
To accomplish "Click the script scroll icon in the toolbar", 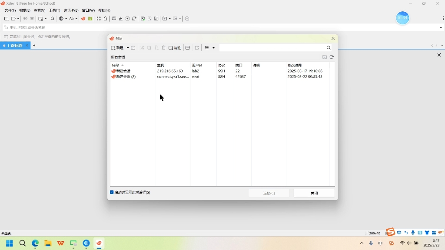I will 134,19.
